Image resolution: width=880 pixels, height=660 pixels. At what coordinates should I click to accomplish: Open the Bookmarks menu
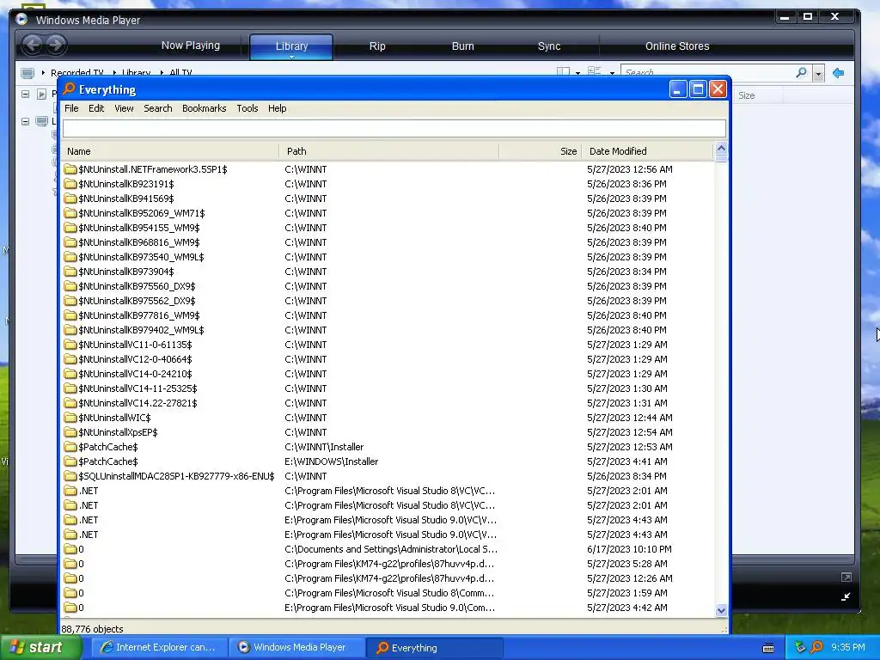coord(205,108)
